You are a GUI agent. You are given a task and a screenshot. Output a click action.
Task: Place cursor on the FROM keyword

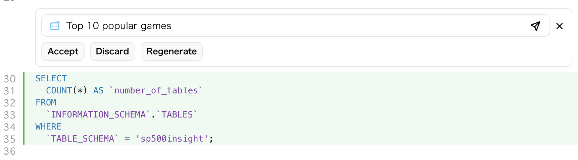(46, 102)
